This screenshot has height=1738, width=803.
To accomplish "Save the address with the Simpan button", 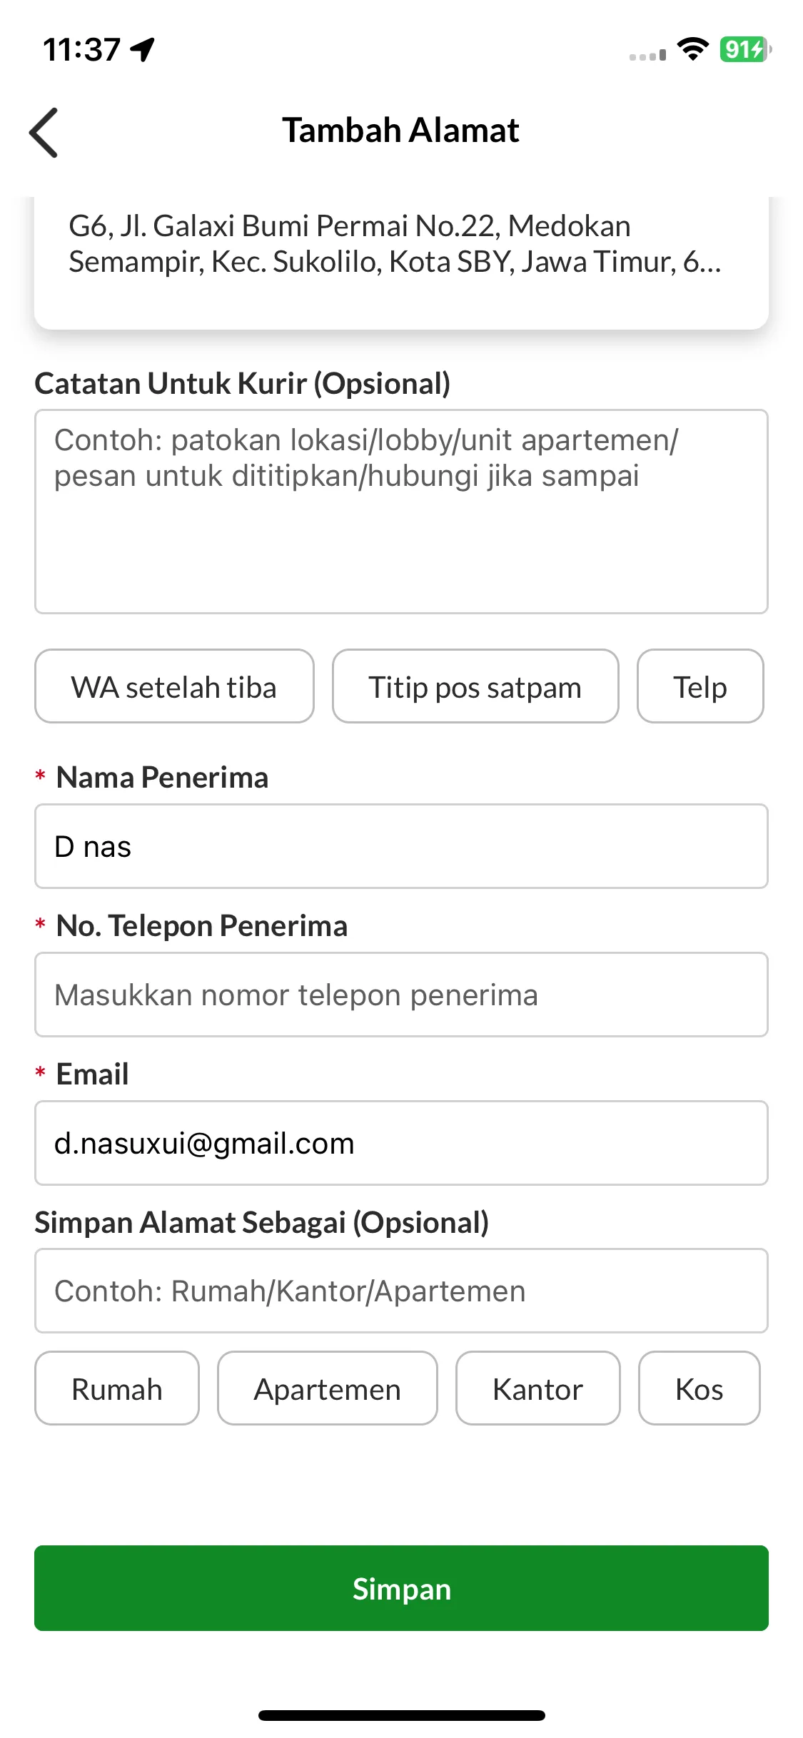I will coord(401,1588).
